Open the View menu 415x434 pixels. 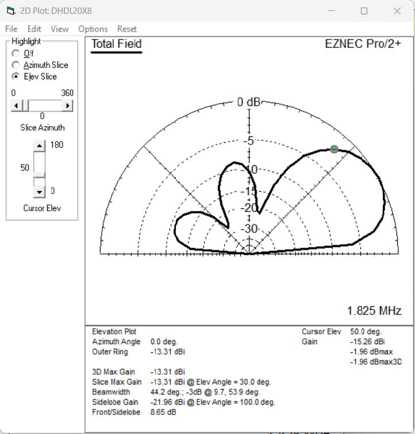coord(59,29)
